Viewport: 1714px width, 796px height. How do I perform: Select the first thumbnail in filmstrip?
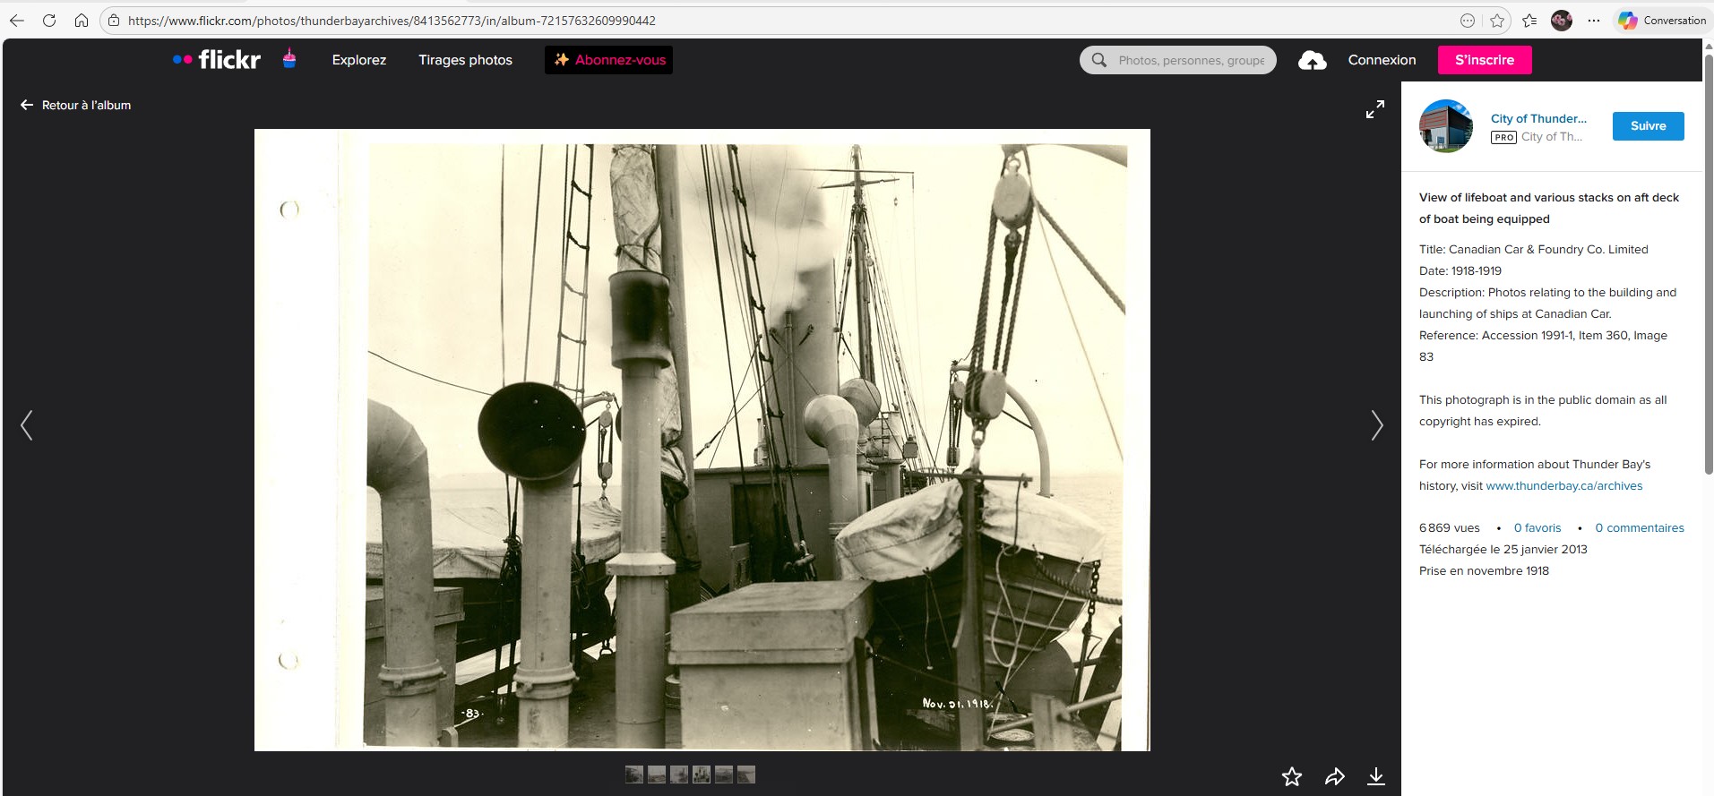[634, 775]
